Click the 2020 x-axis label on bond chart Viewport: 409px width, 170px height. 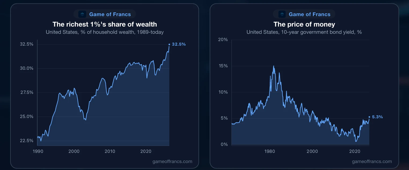pyautogui.click(x=355, y=151)
